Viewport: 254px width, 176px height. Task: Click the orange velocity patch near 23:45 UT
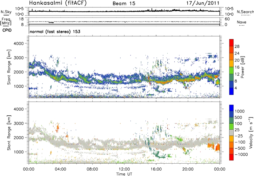(217, 147)
